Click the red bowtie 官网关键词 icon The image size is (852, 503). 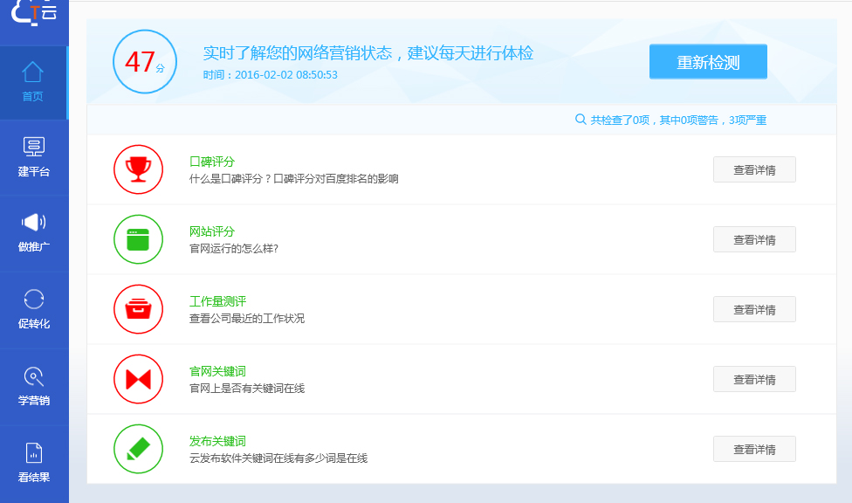pyautogui.click(x=138, y=379)
